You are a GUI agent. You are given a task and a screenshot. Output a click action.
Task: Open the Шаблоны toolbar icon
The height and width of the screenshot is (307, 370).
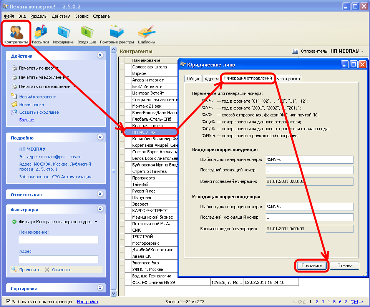tap(146, 33)
